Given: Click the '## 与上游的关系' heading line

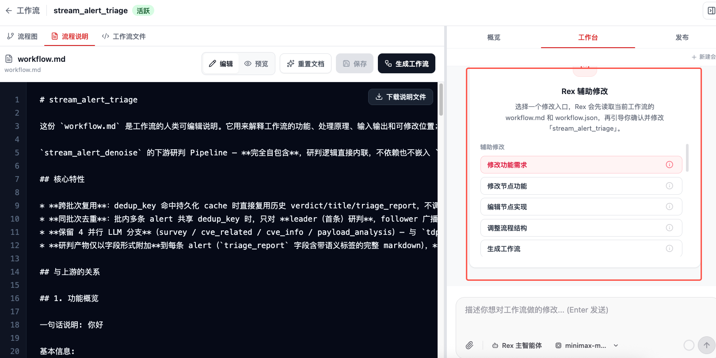Looking at the screenshot, I should [x=69, y=272].
